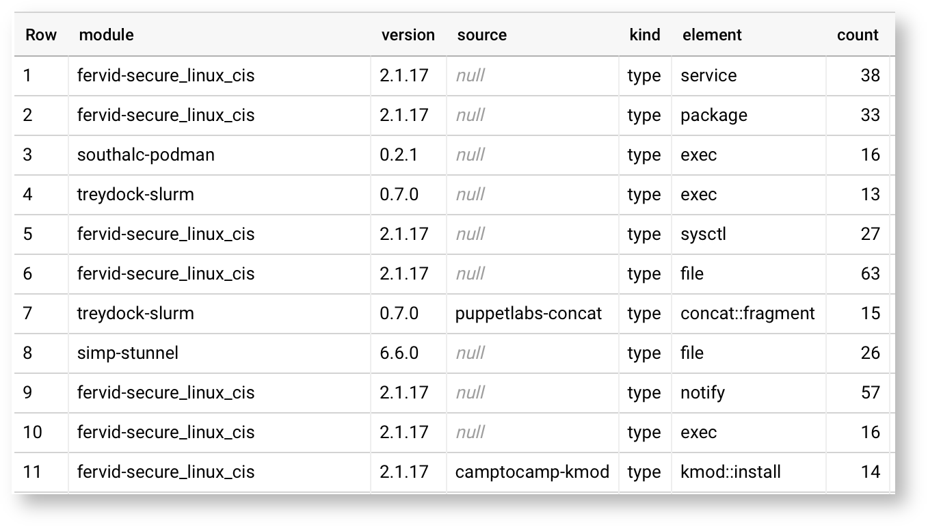The width and height of the screenshot is (928, 527).
Task: Click version 6.6.0 cell
Action: (399, 353)
